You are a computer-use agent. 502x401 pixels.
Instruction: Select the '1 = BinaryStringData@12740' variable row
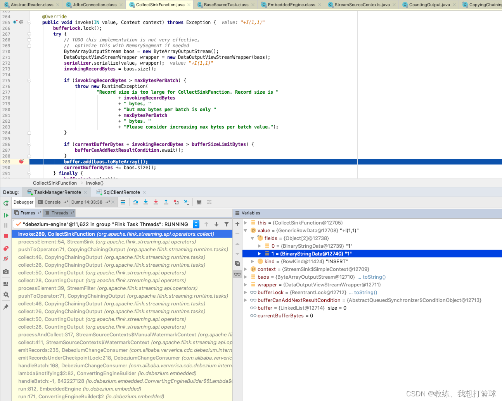coord(372,254)
